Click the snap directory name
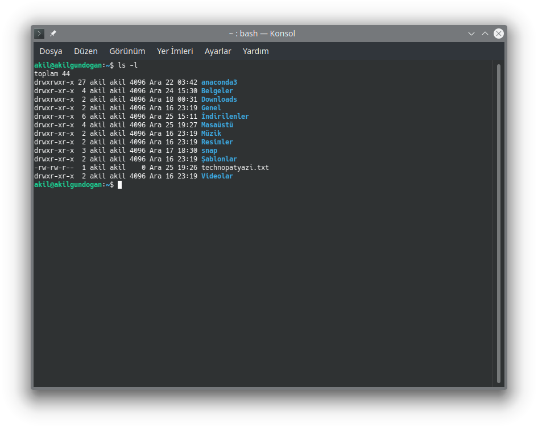538x428 pixels. tap(209, 151)
